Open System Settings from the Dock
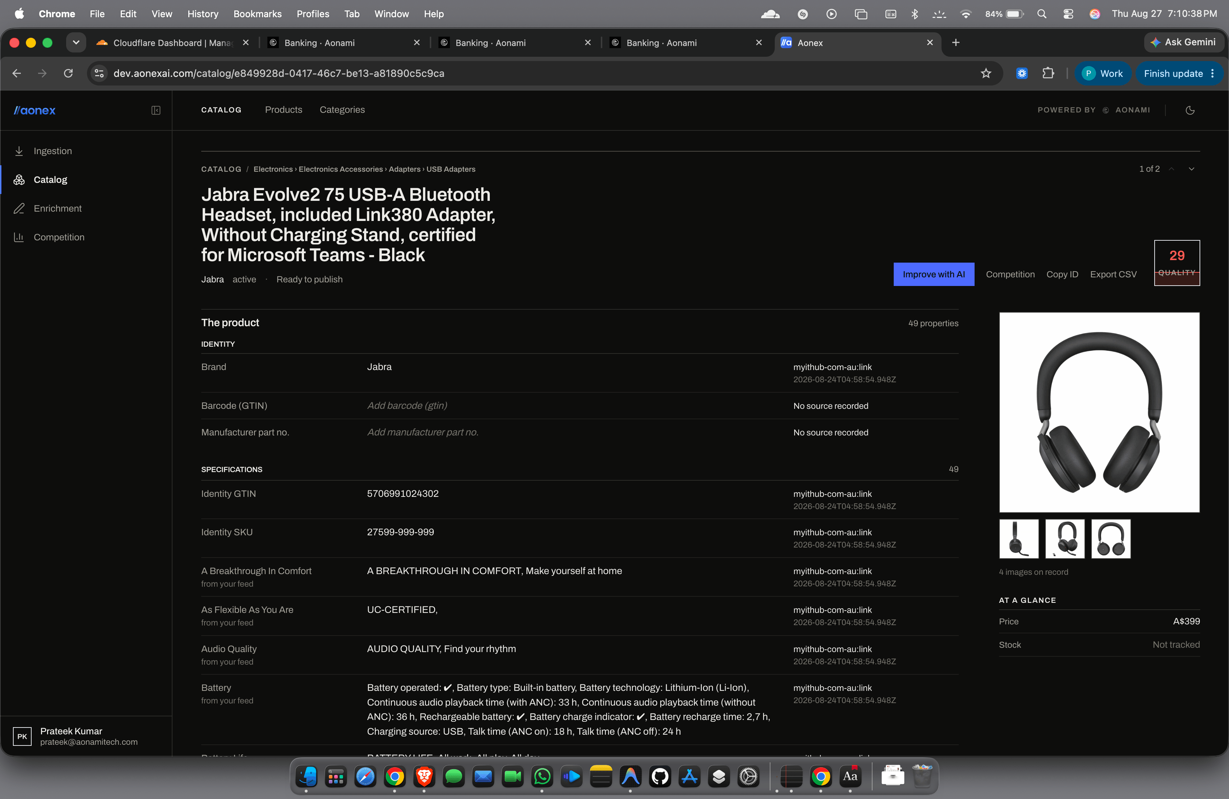The height and width of the screenshot is (799, 1229). point(748,776)
